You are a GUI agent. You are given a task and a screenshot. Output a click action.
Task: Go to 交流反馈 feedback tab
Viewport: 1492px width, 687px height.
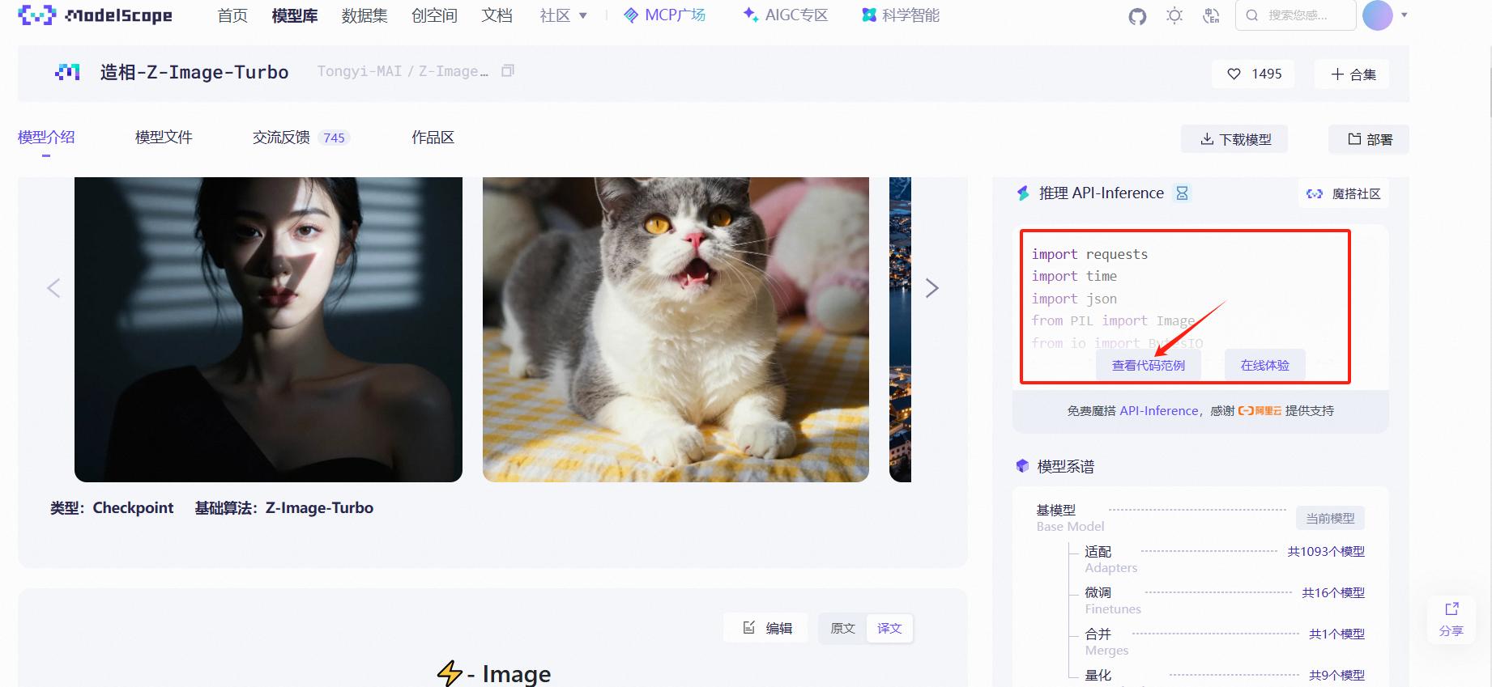(281, 138)
